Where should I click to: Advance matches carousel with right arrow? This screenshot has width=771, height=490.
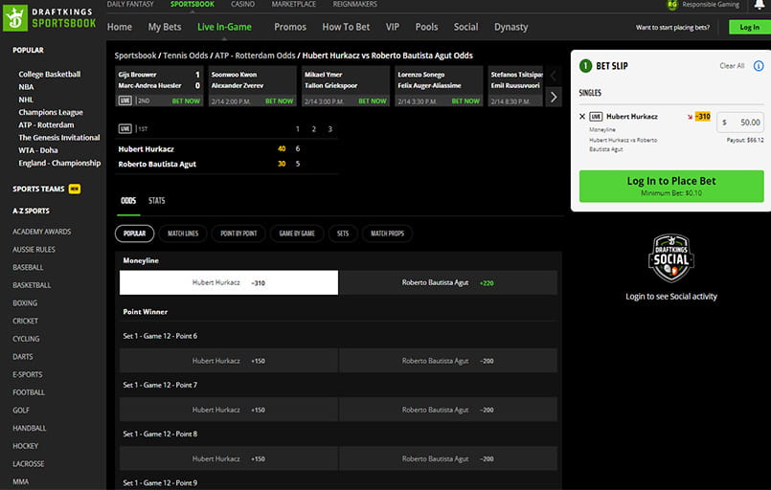coord(554,97)
